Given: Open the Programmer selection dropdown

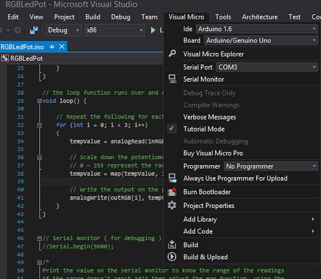Looking at the screenshot, I should pos(271,166).
